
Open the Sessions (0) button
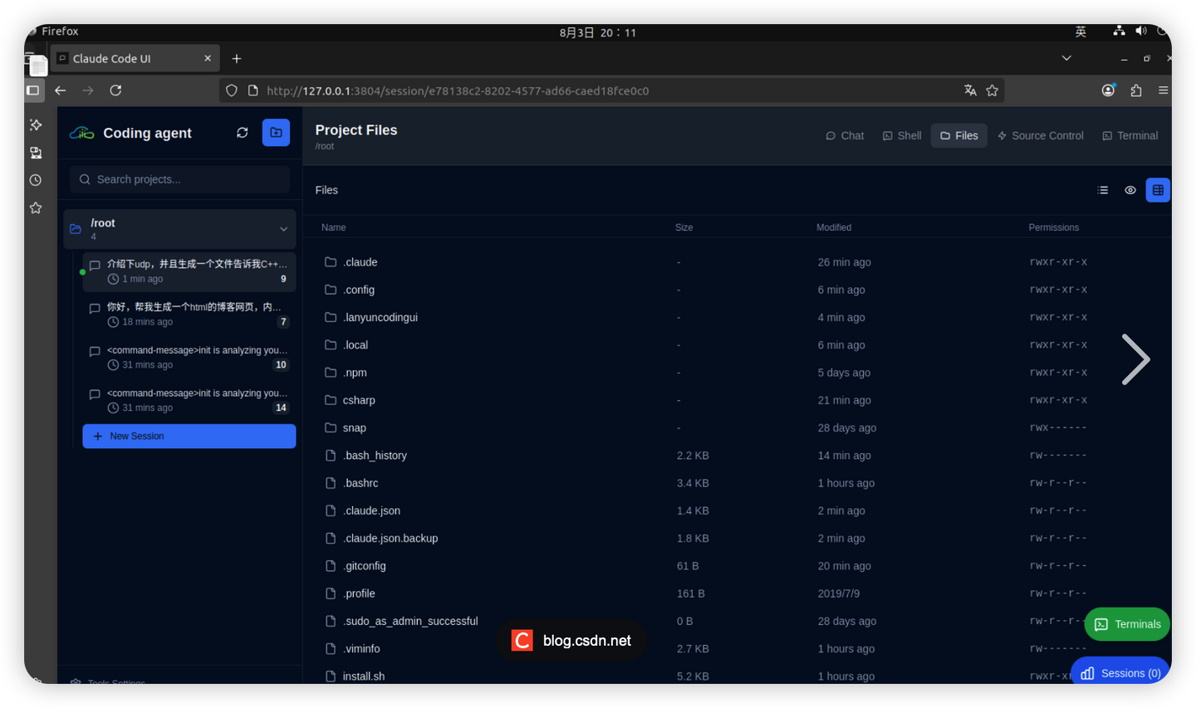[1121, 673]
